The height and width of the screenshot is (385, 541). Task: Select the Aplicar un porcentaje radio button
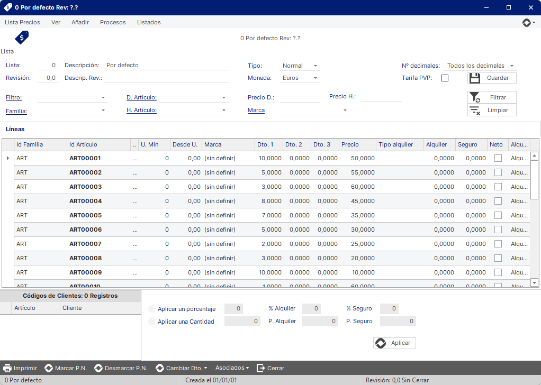pos(152,309)
